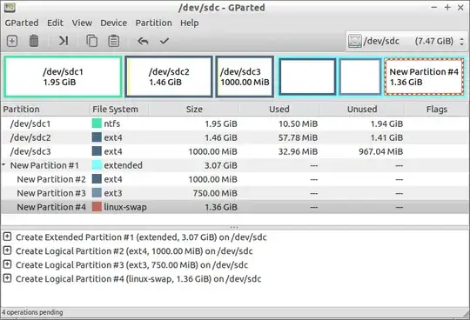The image size is (470, 320).
Task: Click the ext3 color swatch
Action: click(x=97, y=193)
